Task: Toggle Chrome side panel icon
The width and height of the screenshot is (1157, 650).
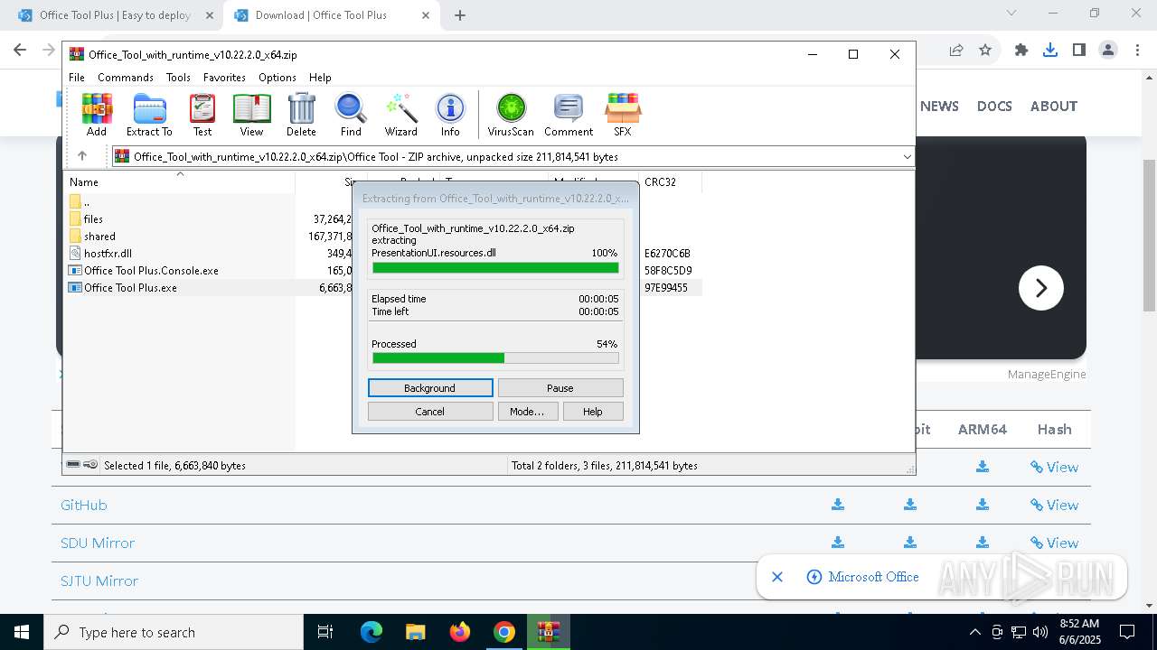Action: [x=1079, y=51]
